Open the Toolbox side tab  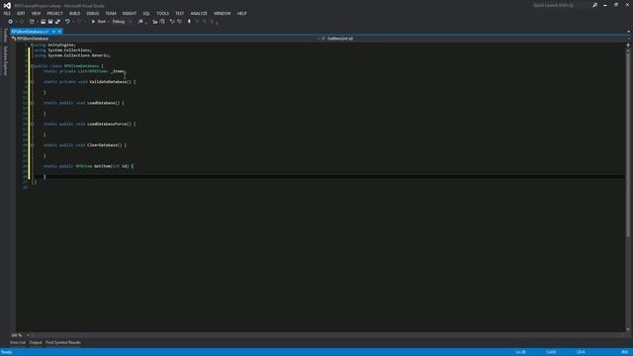point(5,36)
